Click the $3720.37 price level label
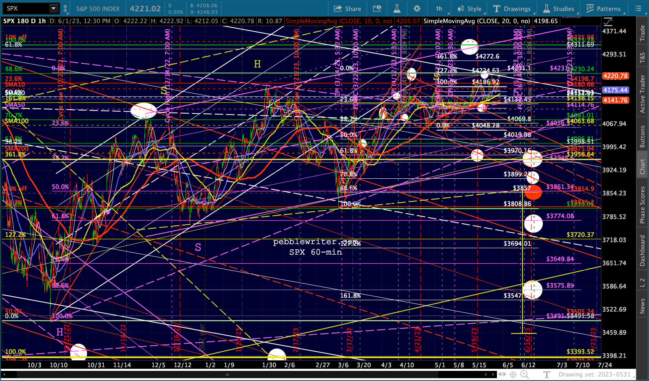 (x=581, y=235)
